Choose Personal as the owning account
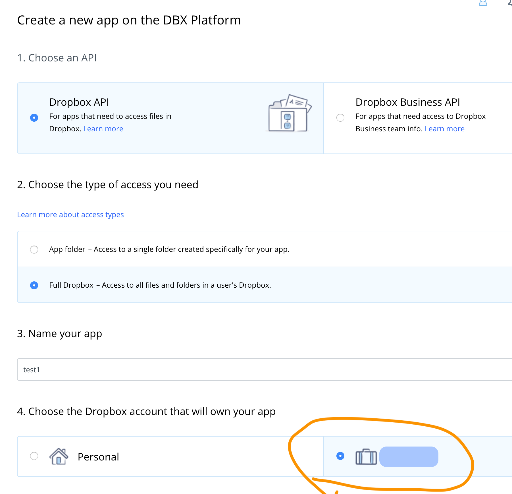 pyautogui.click(x=34, y=457)
